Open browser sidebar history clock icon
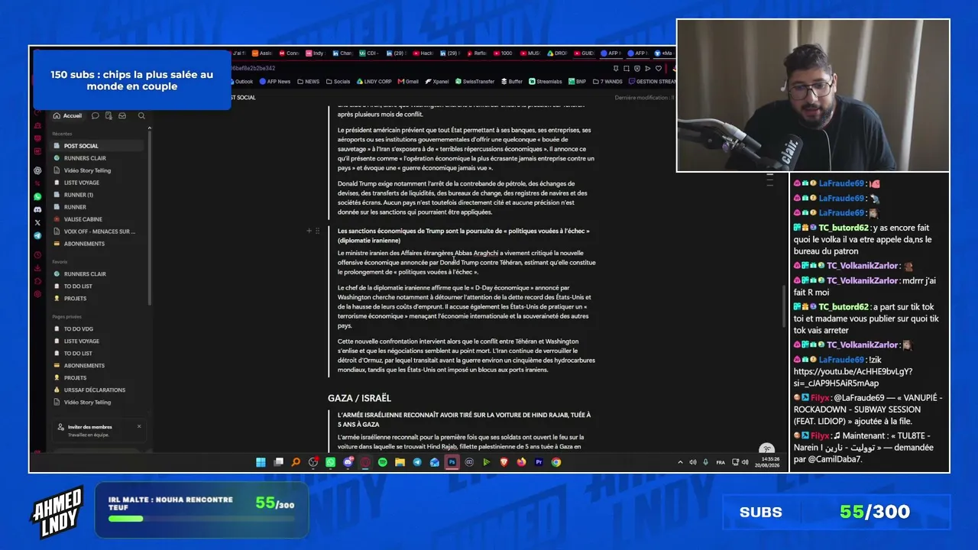The width and height of the screenshot is (978, 550). 37,255
